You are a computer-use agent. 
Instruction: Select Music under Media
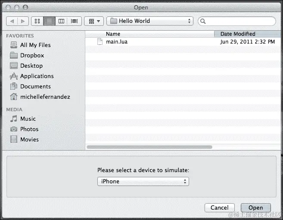coord(28,119)
